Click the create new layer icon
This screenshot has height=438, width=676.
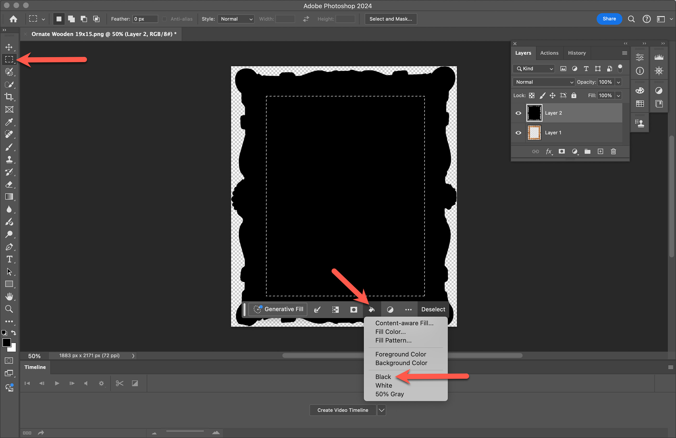[600, 151]
